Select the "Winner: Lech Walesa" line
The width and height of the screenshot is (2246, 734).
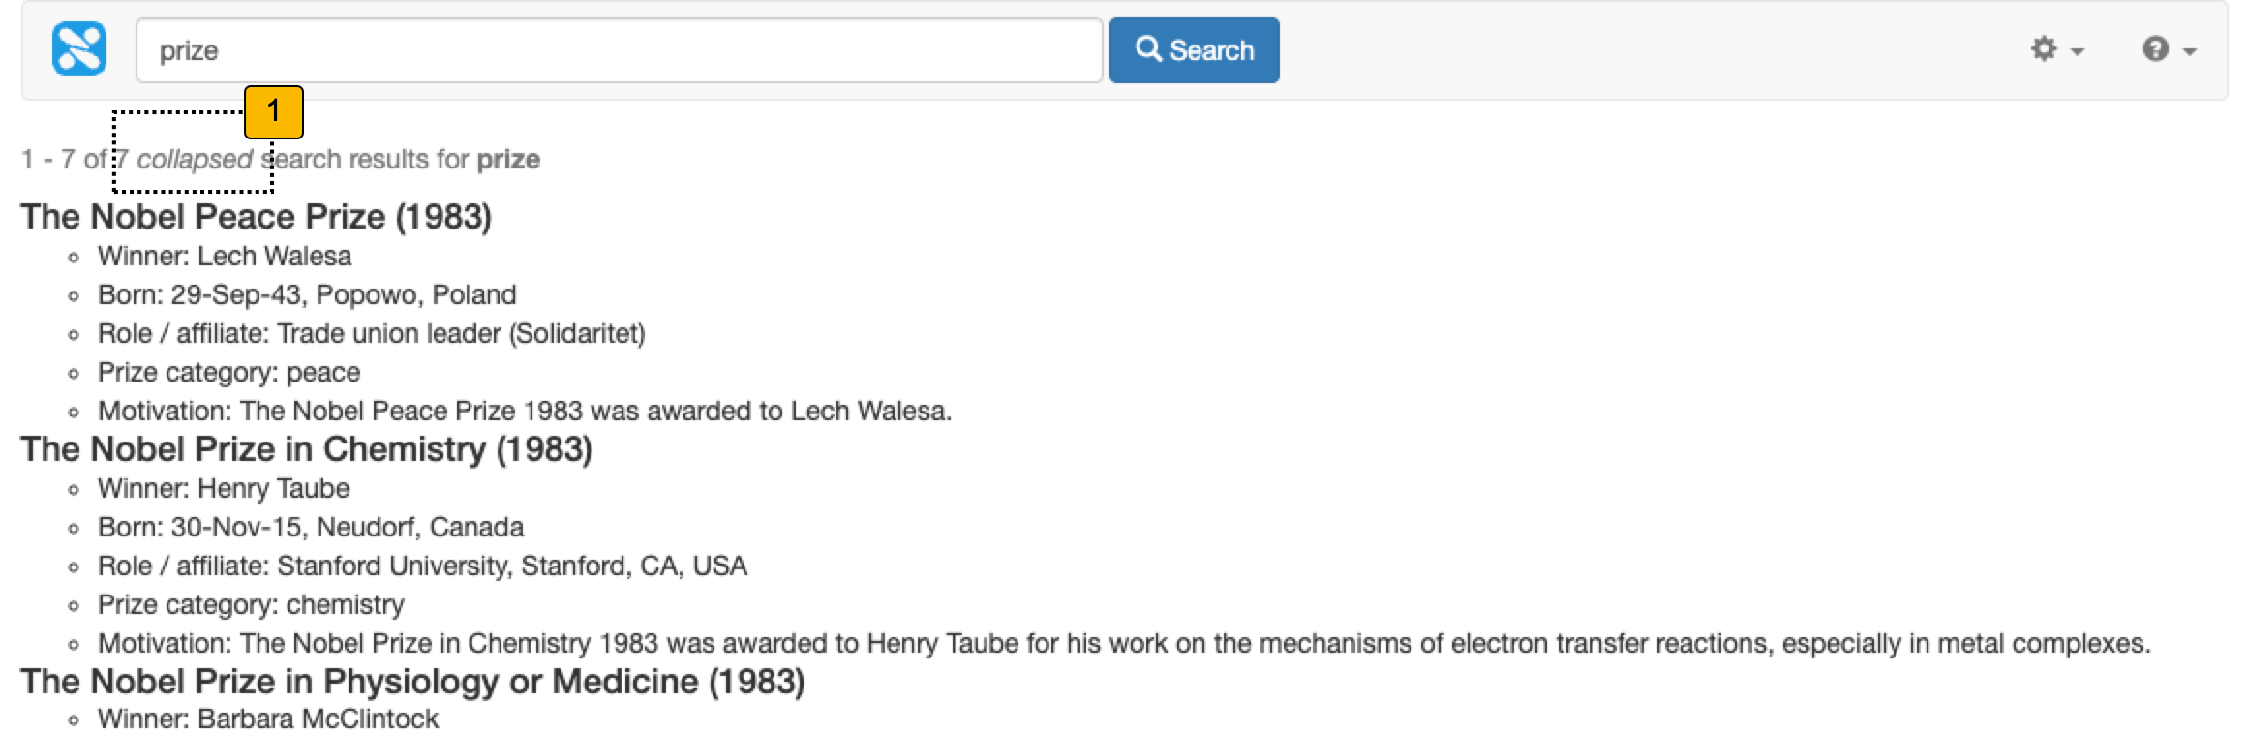tap(225, 257)
